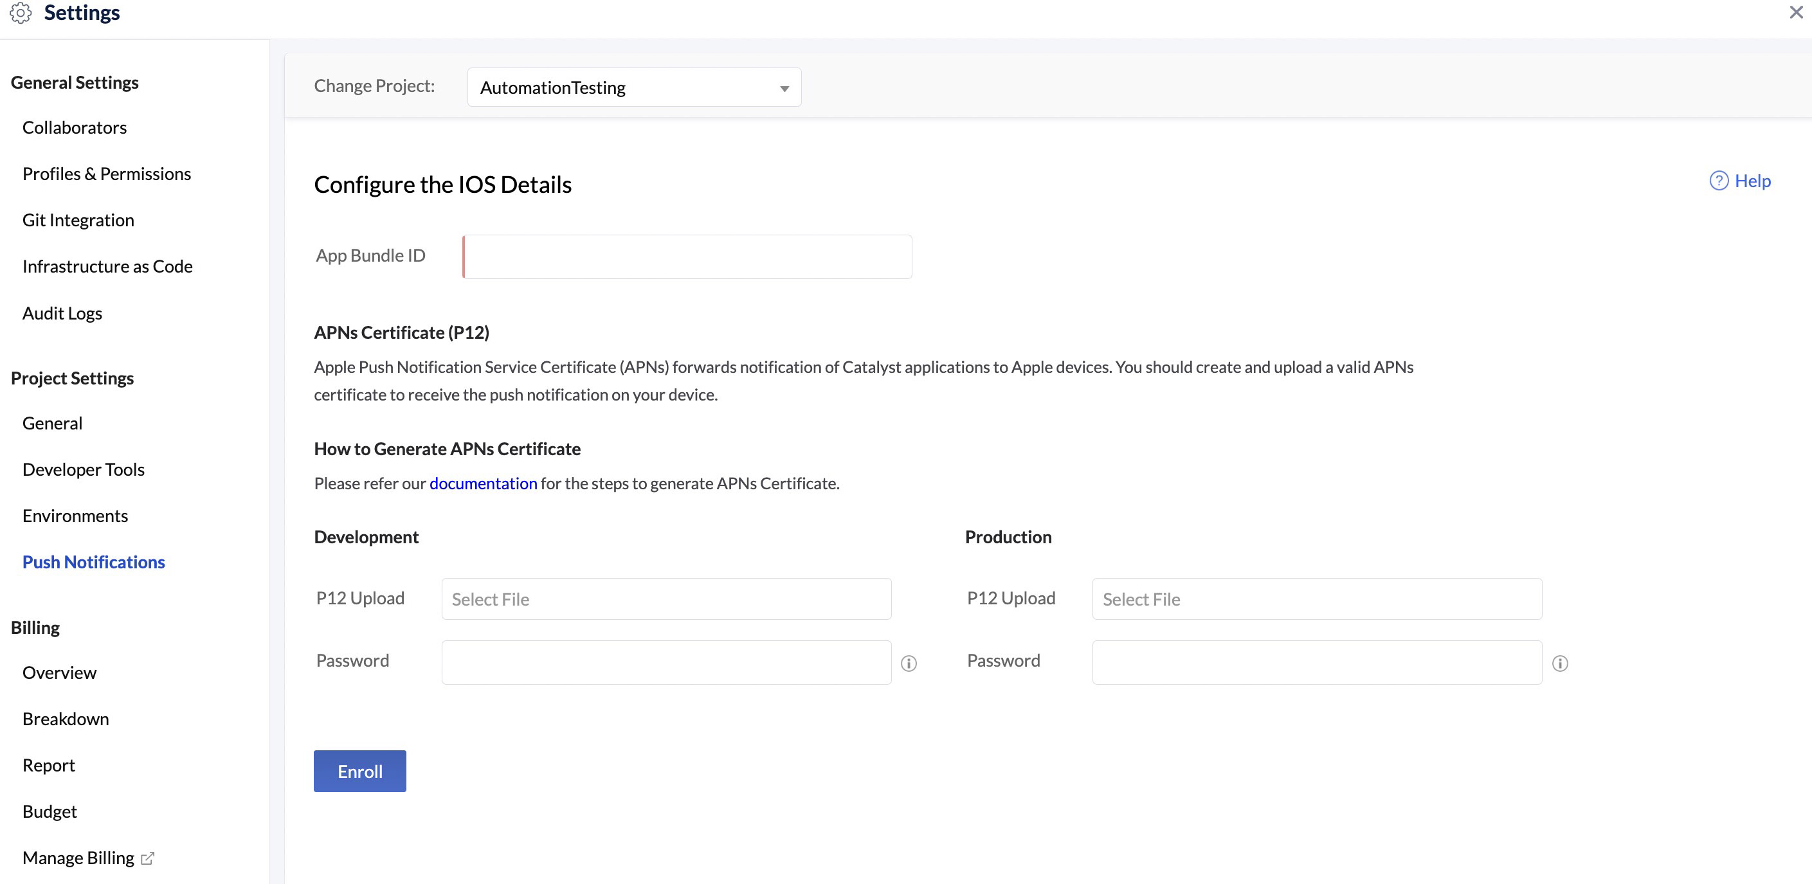Click the AutomationTesting dropdown arrow
Image resolution: width=1812 pixels, height=884 pixels.
(784, 89)
